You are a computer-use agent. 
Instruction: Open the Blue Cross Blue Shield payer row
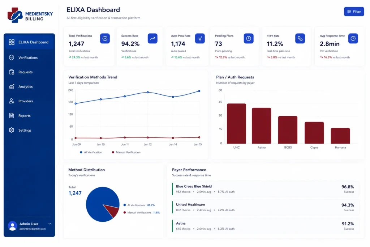coord(266,189)
